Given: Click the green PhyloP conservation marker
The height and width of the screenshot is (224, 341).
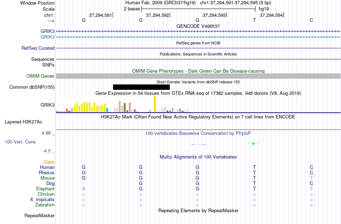Looking at the screenshot, I should [x=253, y=143].
